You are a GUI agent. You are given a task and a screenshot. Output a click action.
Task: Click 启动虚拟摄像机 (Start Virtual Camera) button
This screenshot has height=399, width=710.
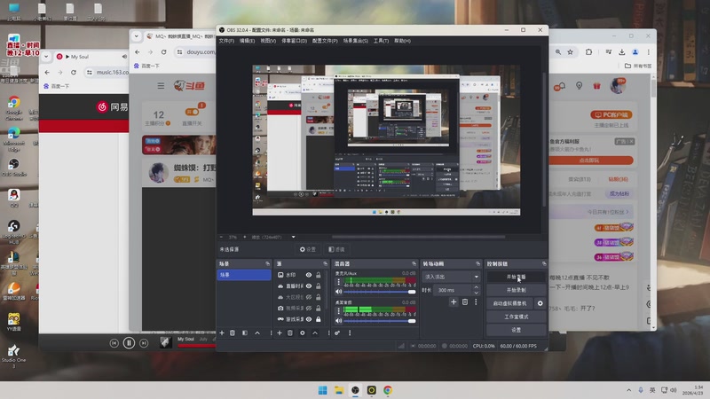pyautogui.click(x=509, y=303)
